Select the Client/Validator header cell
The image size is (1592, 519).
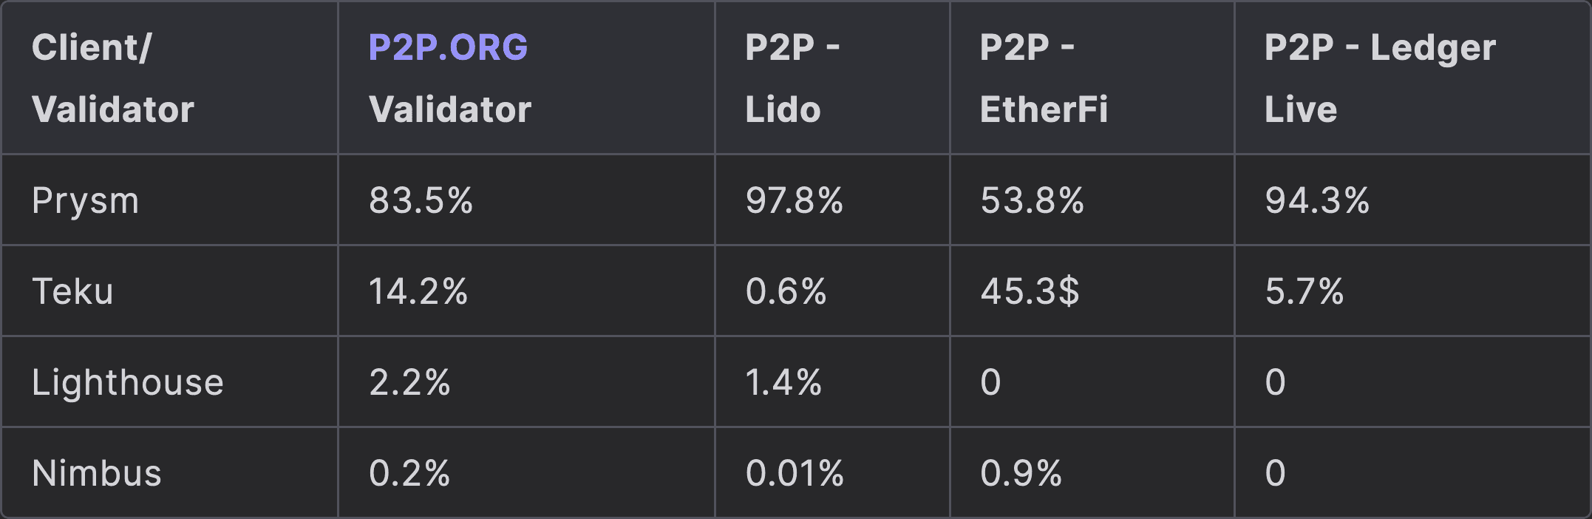click(112, 78)
